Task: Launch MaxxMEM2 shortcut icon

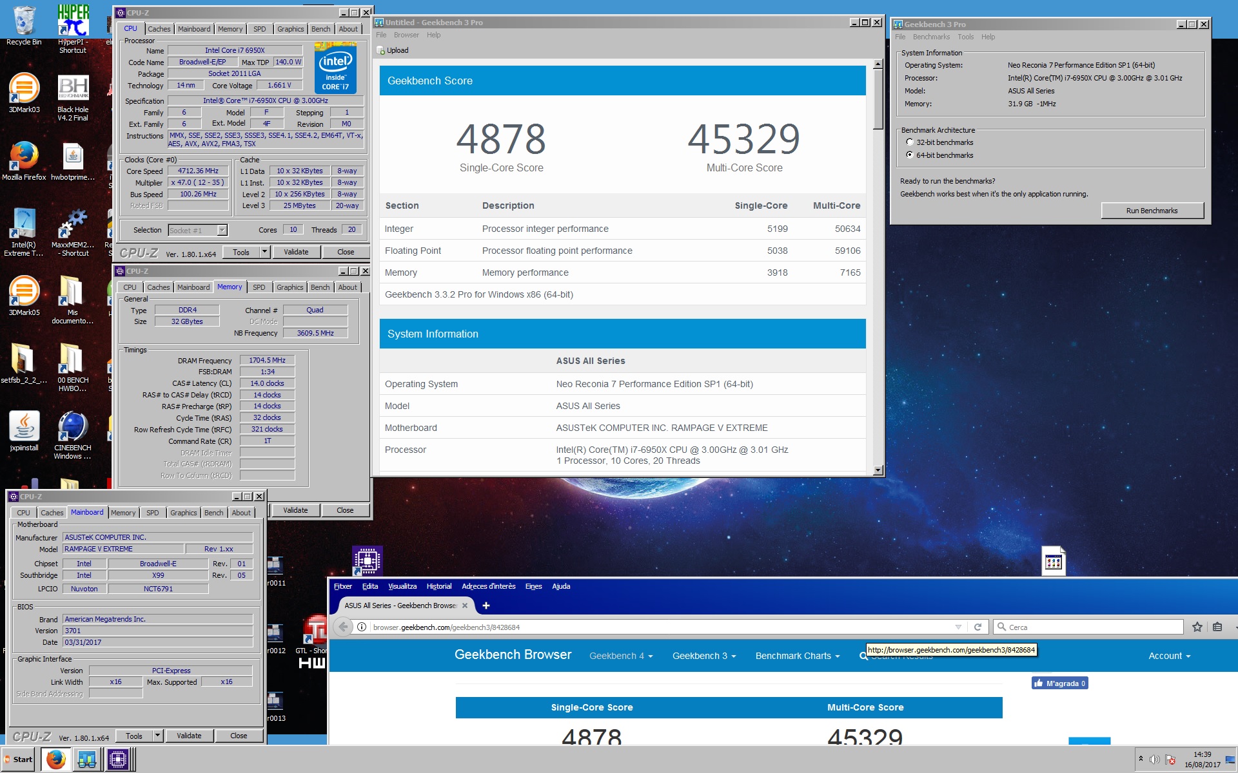Action: tap(73, 233)
